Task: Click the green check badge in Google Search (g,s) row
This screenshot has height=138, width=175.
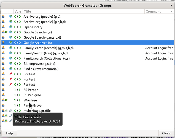Action: [x=6, y=32]
